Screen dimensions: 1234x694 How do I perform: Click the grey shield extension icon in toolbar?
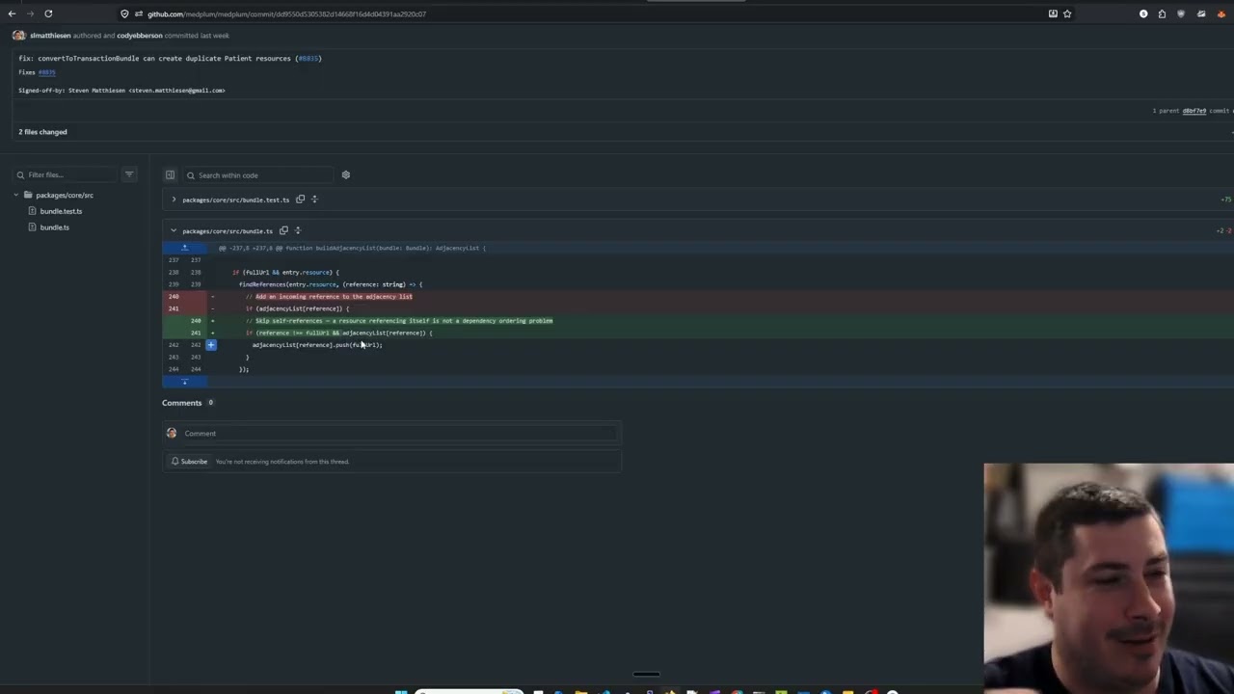click(x=1181, y=13)
